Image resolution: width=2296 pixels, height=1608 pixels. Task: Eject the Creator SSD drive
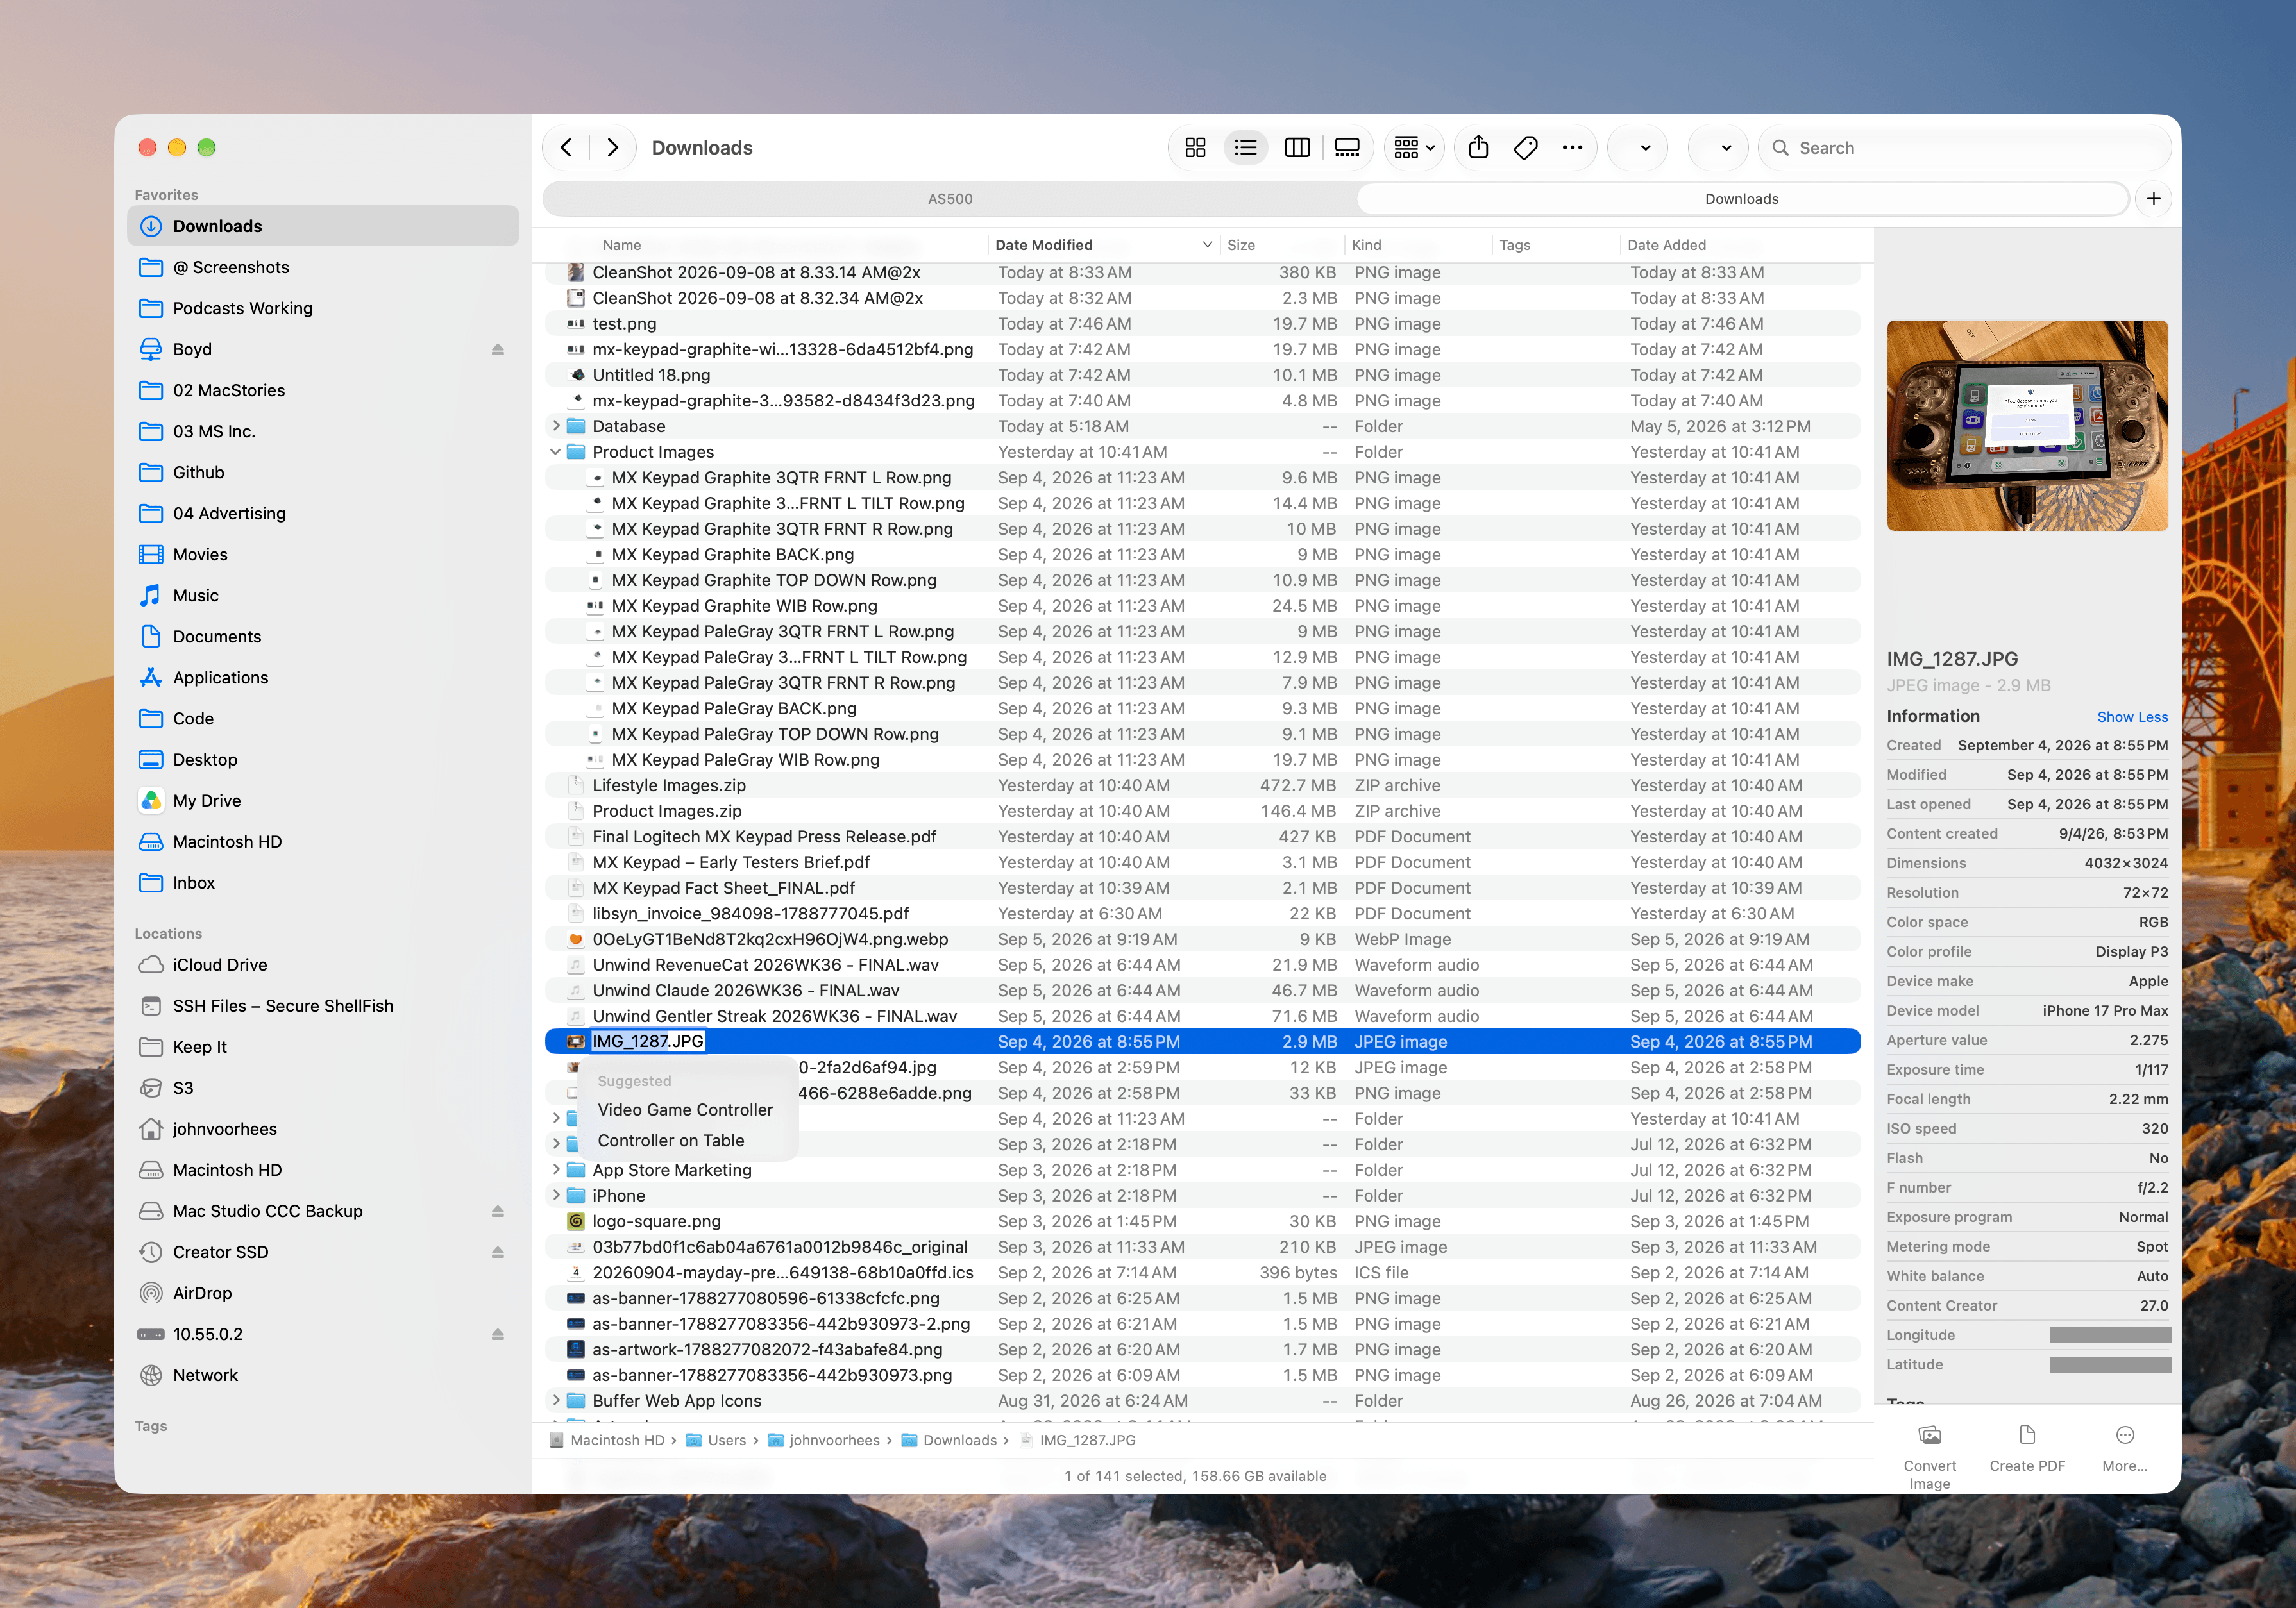pyautogui.click(x=497, y=1252)
